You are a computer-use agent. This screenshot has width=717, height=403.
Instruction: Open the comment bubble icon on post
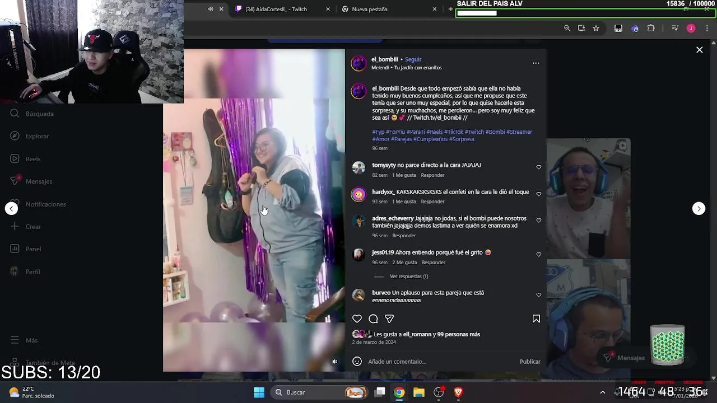point(373,318)
